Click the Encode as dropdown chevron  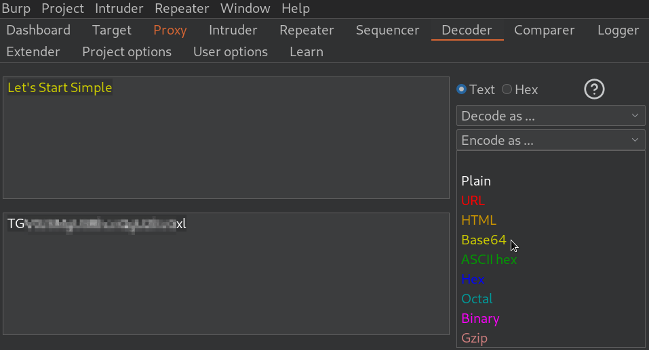(635, 140)
